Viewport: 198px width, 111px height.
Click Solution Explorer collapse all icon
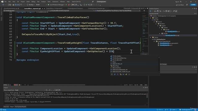point(166,11)
